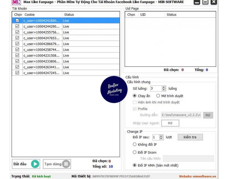The height and width of the screenshot is (179, 228).
Task: Uncheck the first cookie row checkbox
Action: (17, 20)
